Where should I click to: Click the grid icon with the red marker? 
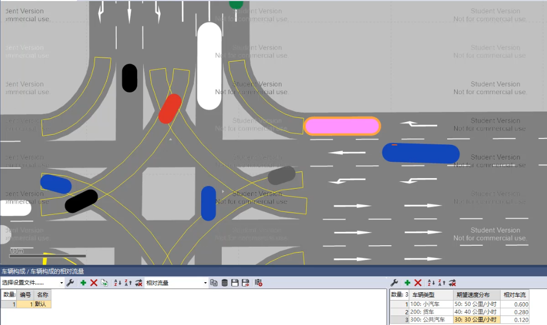259,283
